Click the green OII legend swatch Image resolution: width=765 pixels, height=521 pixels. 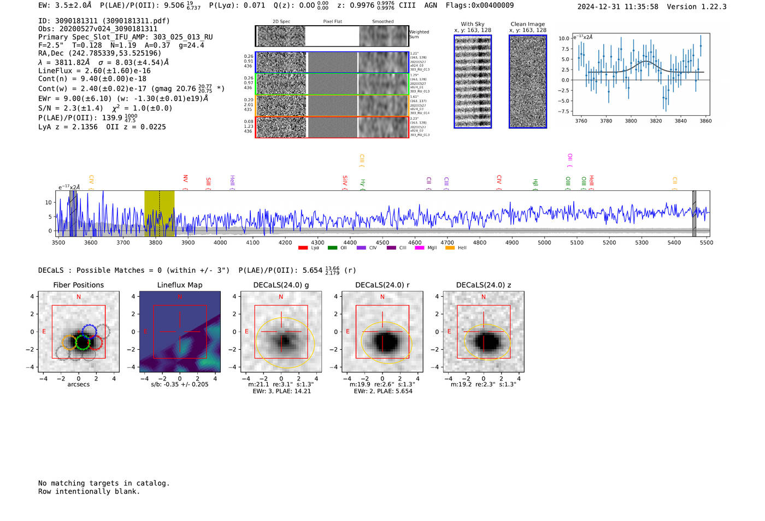(x=332, y=248)
